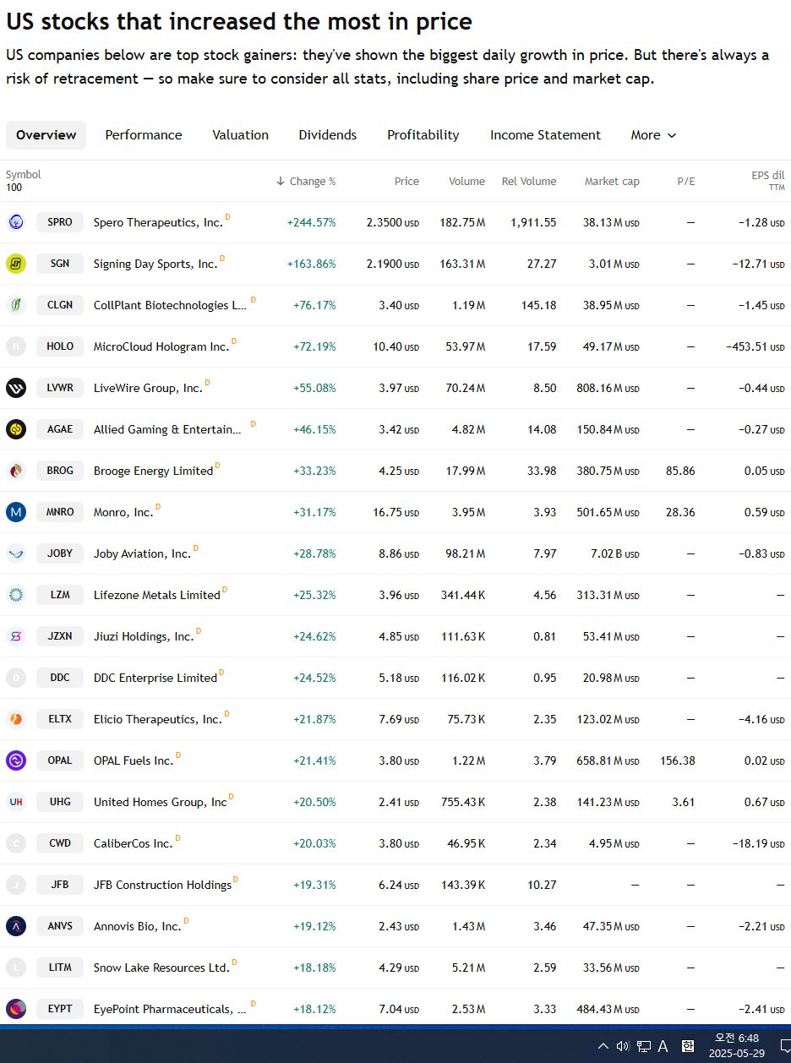Click the Monro blue M logo icon

pos(15,512)
